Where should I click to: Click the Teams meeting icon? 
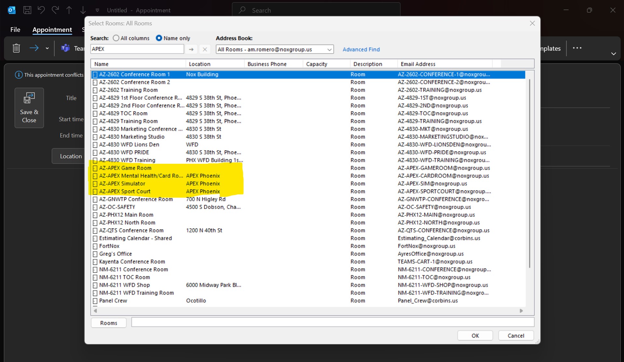[x=65, y=48]
